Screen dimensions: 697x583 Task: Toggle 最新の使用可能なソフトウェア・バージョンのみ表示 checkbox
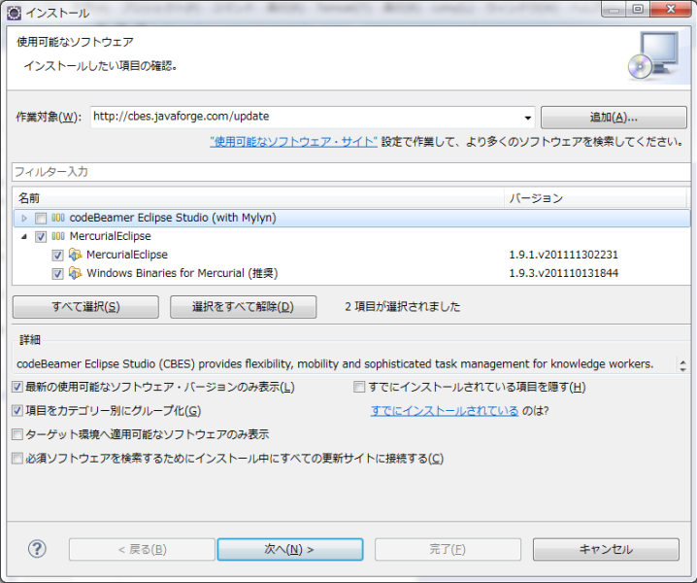click(x=17, y=387)
